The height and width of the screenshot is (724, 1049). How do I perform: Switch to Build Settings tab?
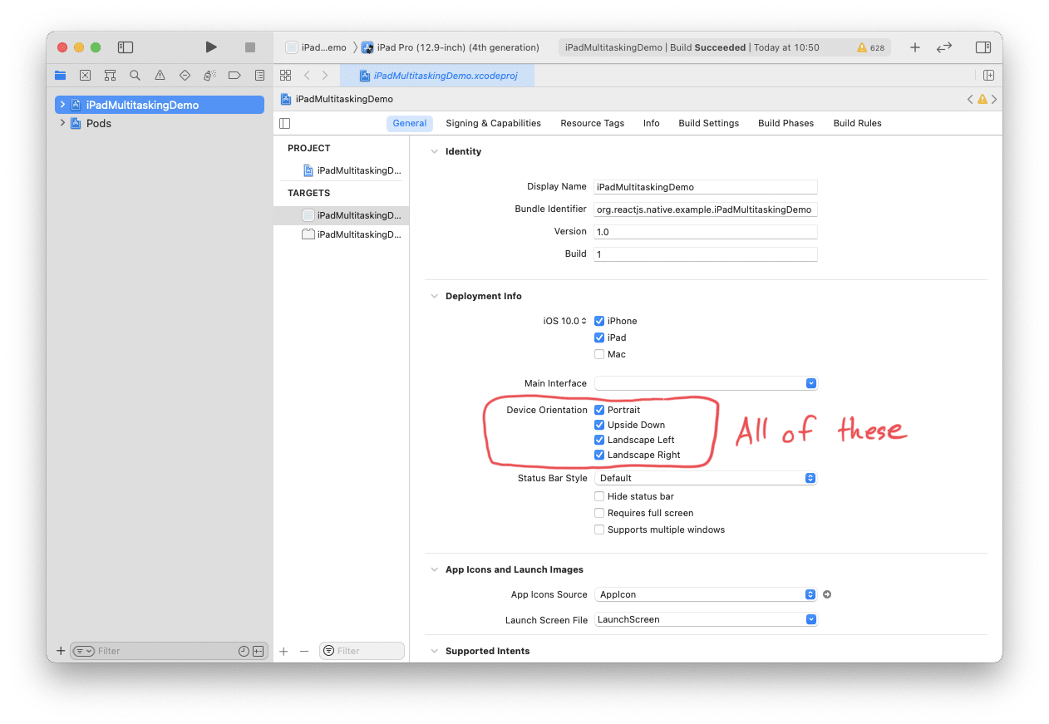pyautogui.click(x=708, y=123)
